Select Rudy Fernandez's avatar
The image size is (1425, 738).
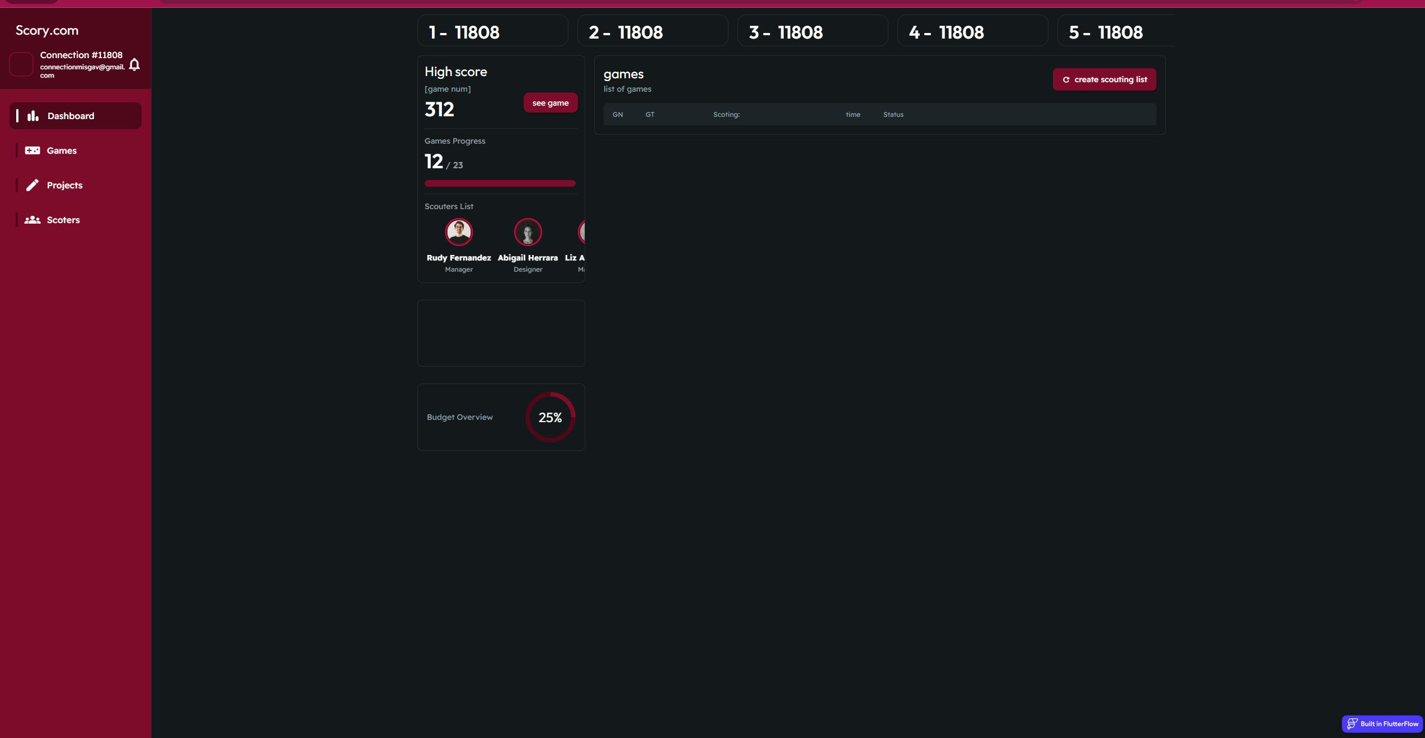pyautogui.click(x=459, y=232)
